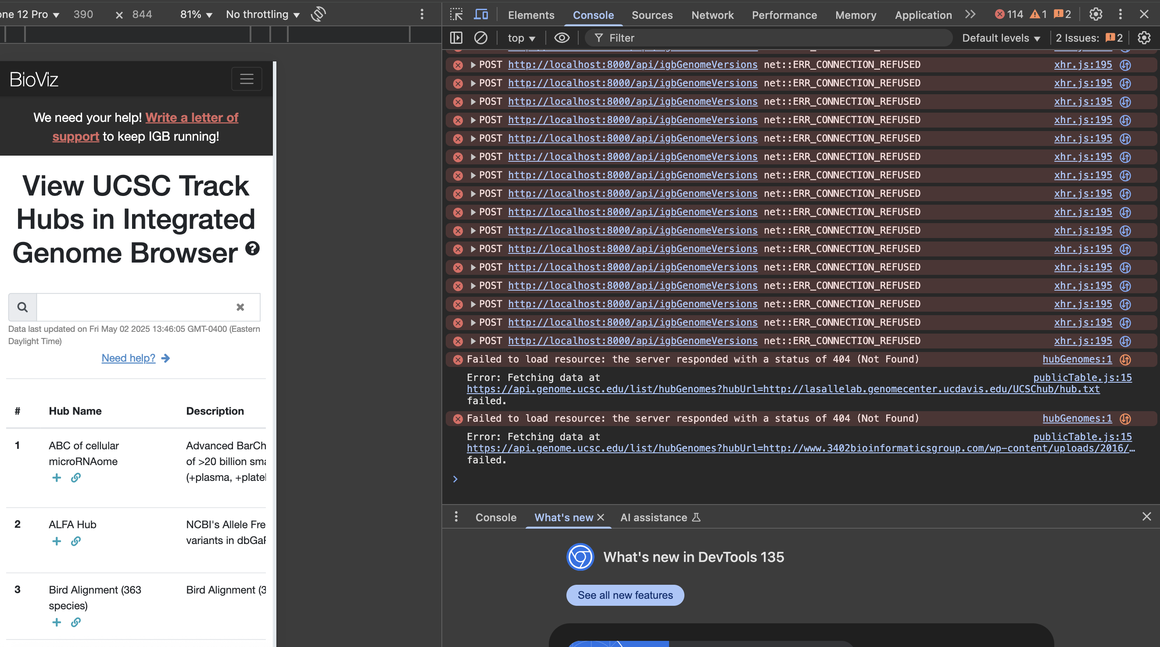Click See all new features button

(x=625, y=595)
